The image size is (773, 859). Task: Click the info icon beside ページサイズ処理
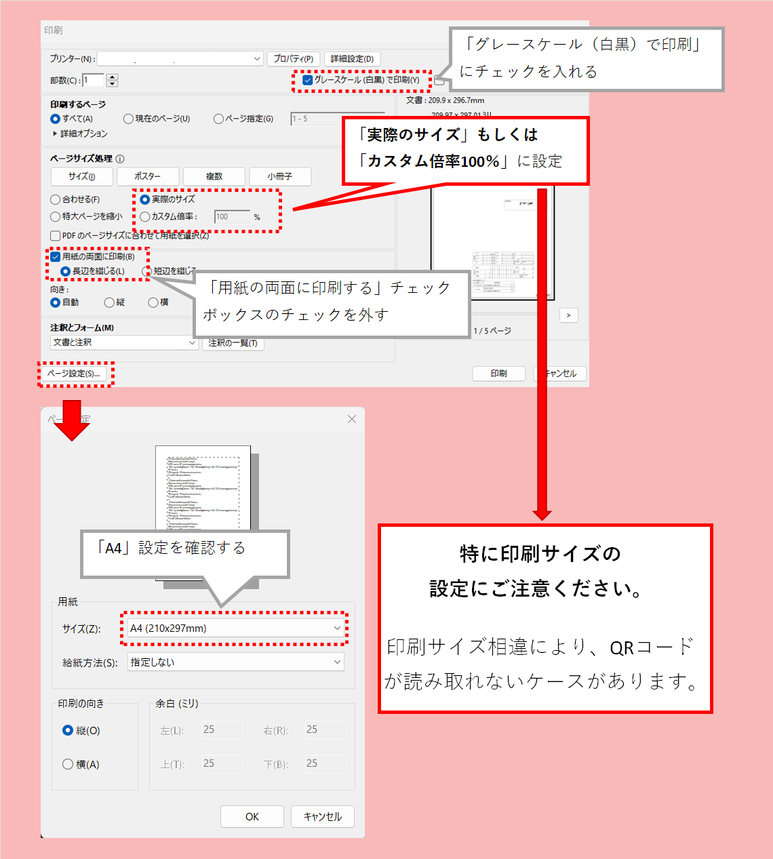click(x=120, y=159)
